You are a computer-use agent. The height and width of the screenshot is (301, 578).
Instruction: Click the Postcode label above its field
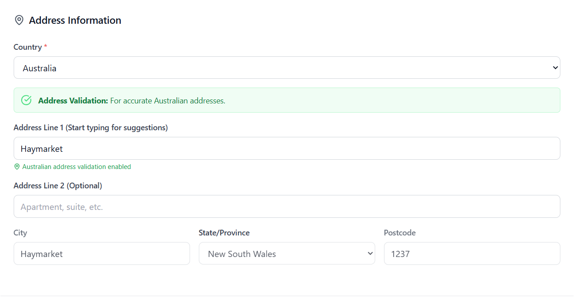tap(399, 232)
